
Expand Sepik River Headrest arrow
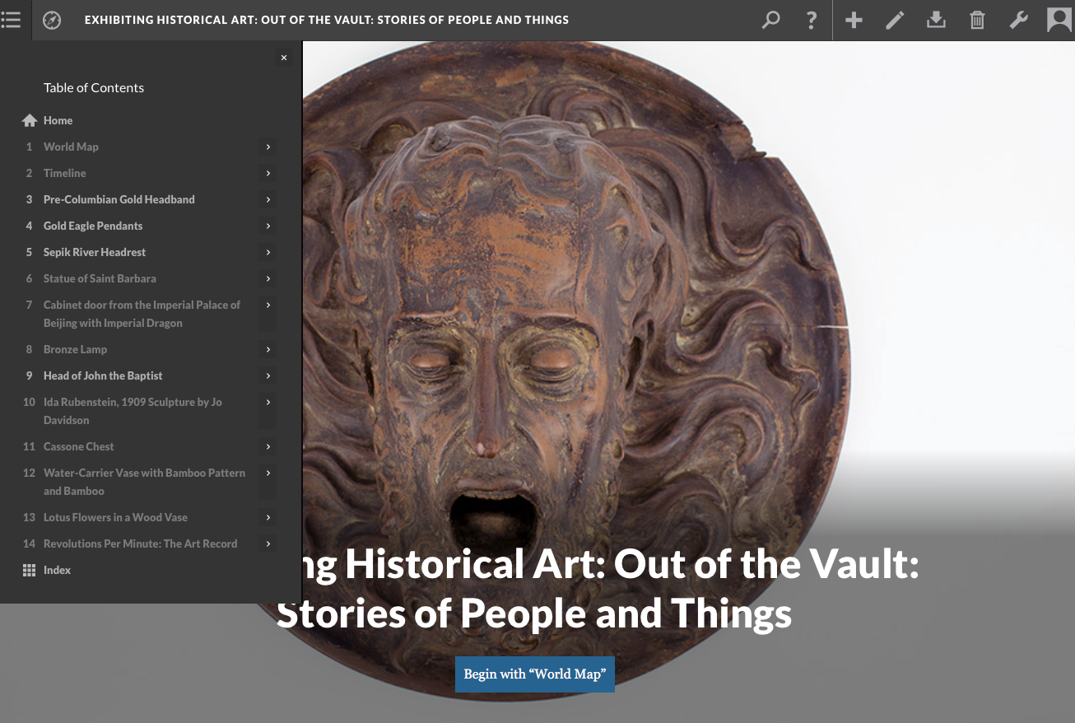pos(268,252)
